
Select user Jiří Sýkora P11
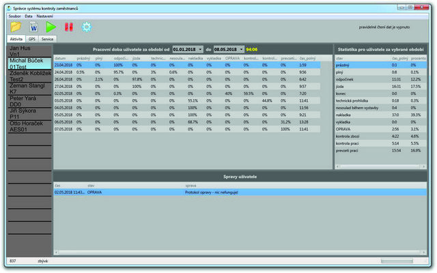(30, 114)
